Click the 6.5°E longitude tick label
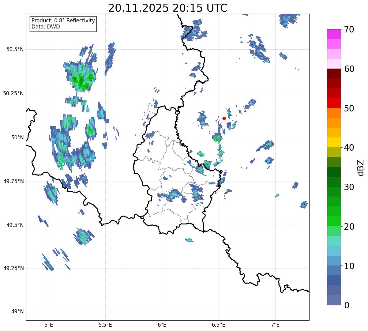 coord(219,325)
